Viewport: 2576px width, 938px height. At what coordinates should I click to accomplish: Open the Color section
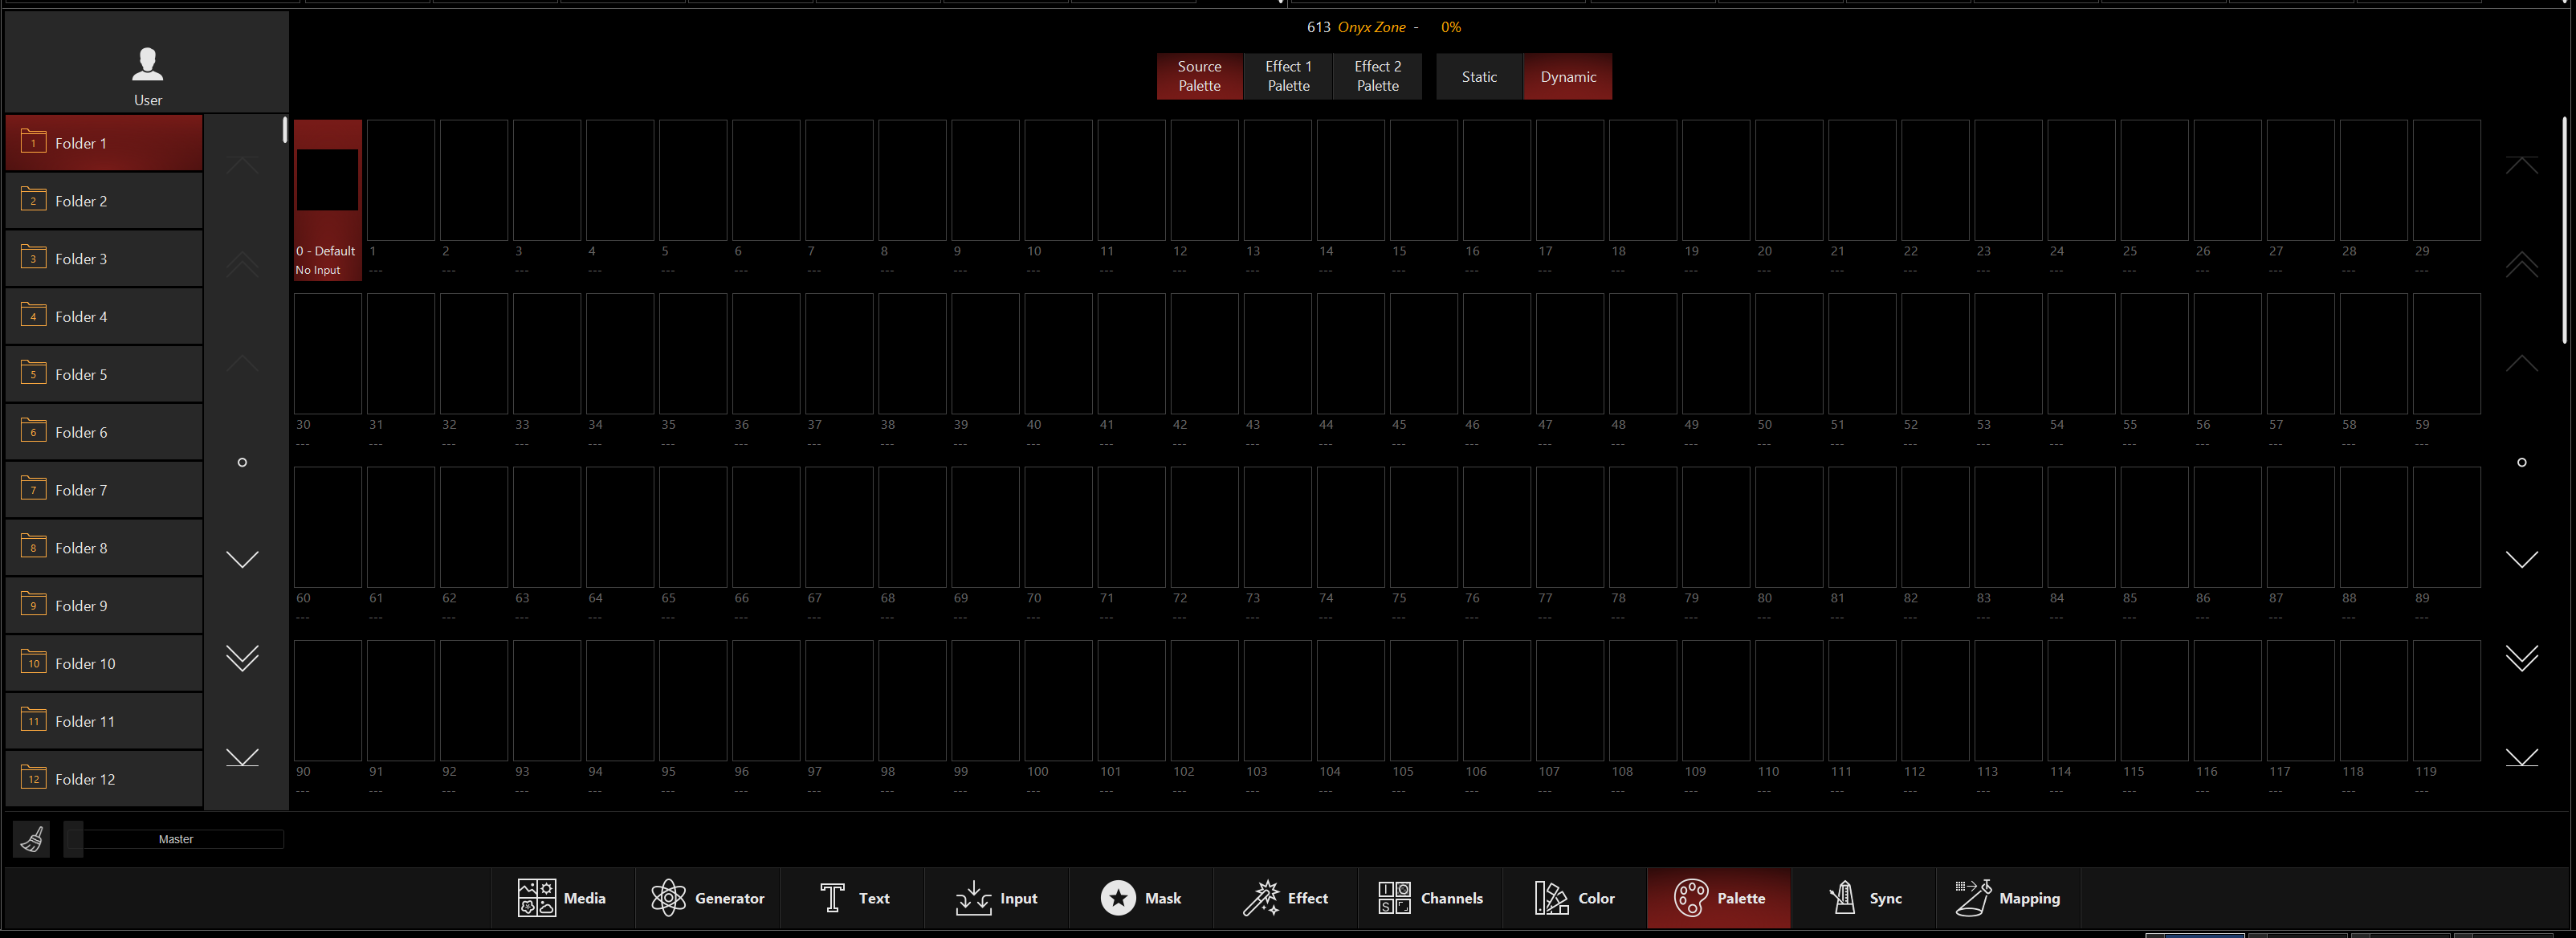click(x=1574, y=898)
